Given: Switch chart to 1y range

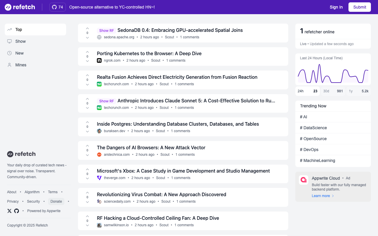Looking at the screenshot, I should point(359,91).
